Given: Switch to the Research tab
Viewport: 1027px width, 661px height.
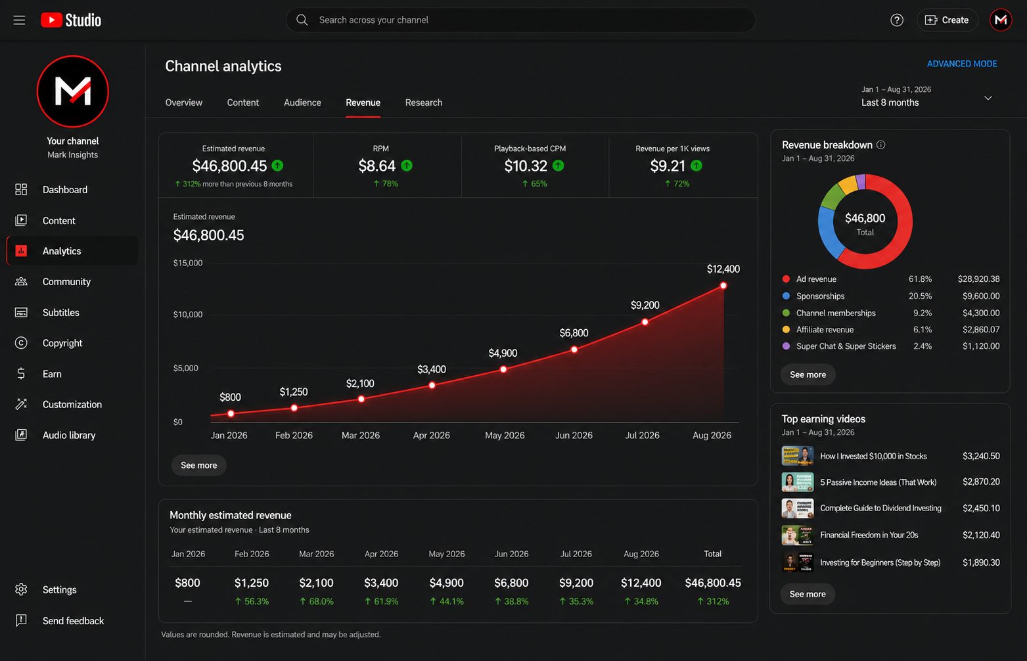Looking at the screenshot, I should pos(424,103).
